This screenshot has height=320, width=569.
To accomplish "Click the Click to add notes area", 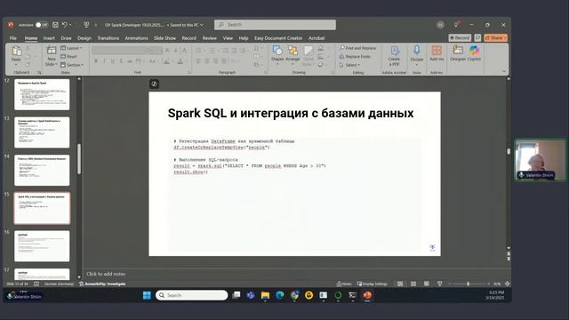I will tap(106, 274).
